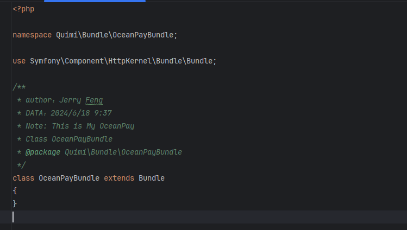Image resolution: width=407 pixels, height=230 pixels.
Task: Click the author name Jerry in the comment
Action: pos(71,100)
